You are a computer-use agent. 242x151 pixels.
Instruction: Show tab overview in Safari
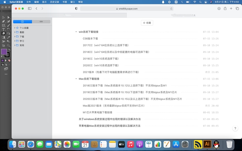[x=237, y=9]
